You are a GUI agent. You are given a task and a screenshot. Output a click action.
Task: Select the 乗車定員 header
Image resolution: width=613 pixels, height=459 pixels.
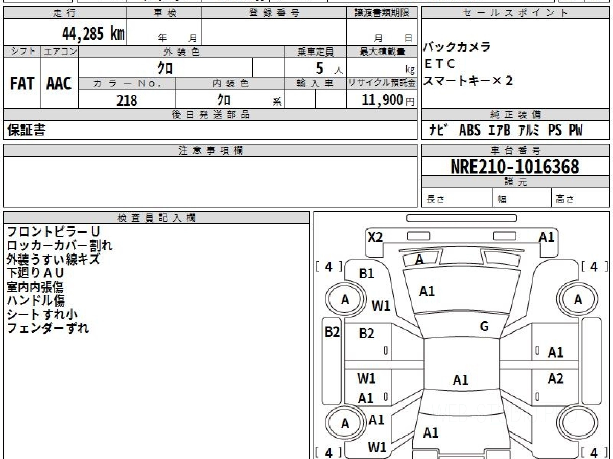(x=315, y=52)
